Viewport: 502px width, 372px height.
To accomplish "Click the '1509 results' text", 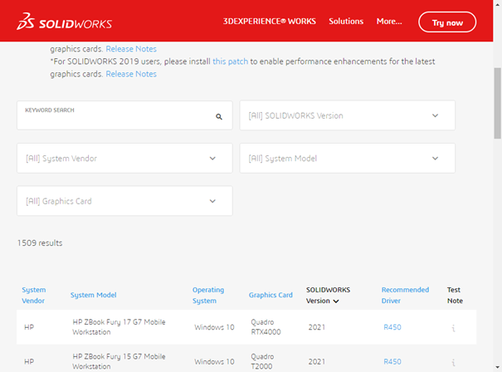I will 40,242.
